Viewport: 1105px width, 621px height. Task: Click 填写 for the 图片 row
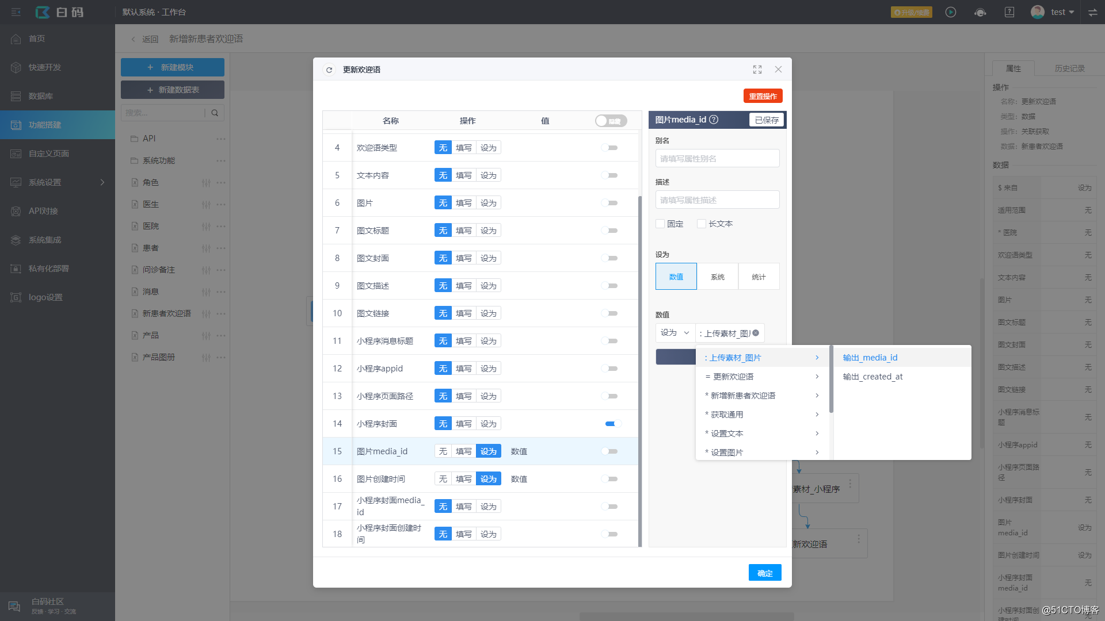coord(464,203)
